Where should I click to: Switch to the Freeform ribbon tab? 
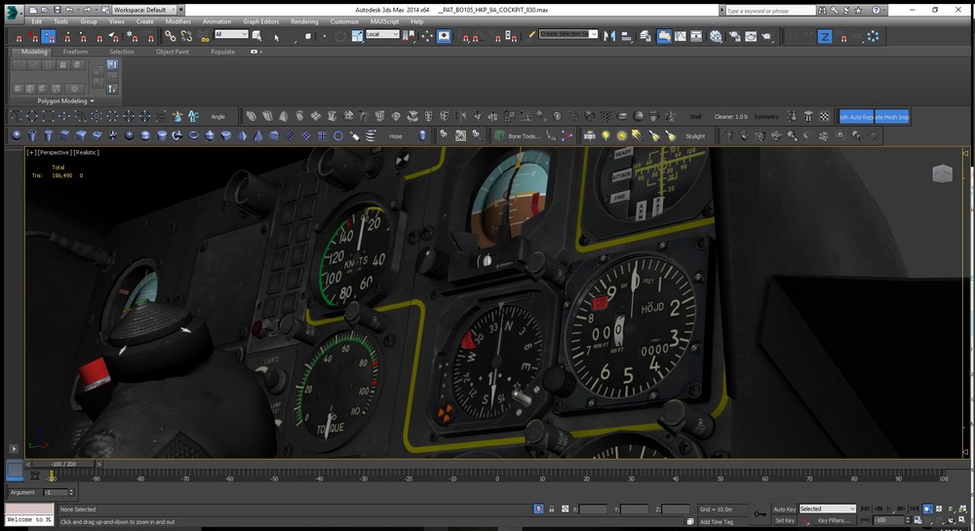pyautogui.click(x=76, y=52)
